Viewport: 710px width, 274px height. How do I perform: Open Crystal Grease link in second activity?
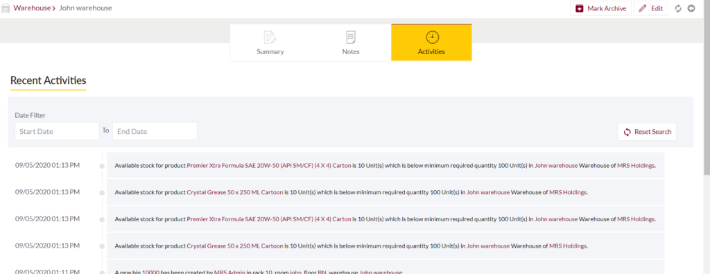[x=235, y=192]
